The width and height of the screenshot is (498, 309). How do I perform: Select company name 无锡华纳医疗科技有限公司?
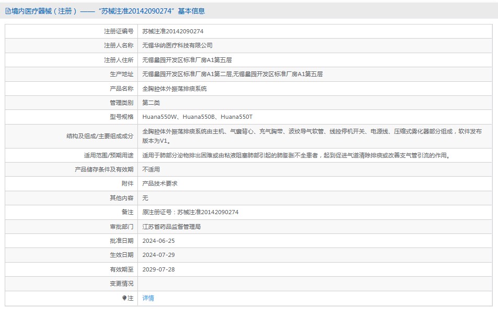coord(177,45)
